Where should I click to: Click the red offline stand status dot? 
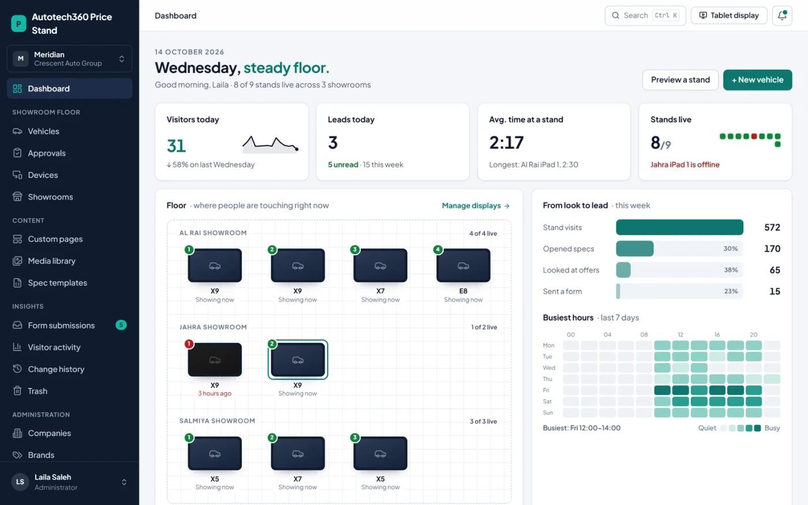(754, 137)
